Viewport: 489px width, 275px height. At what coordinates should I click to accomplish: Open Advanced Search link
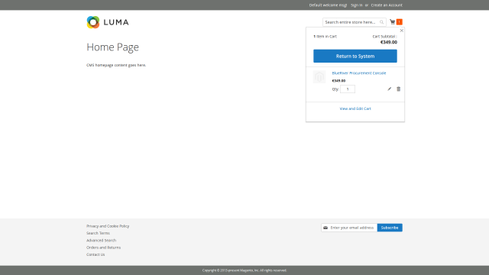point(101,241)
